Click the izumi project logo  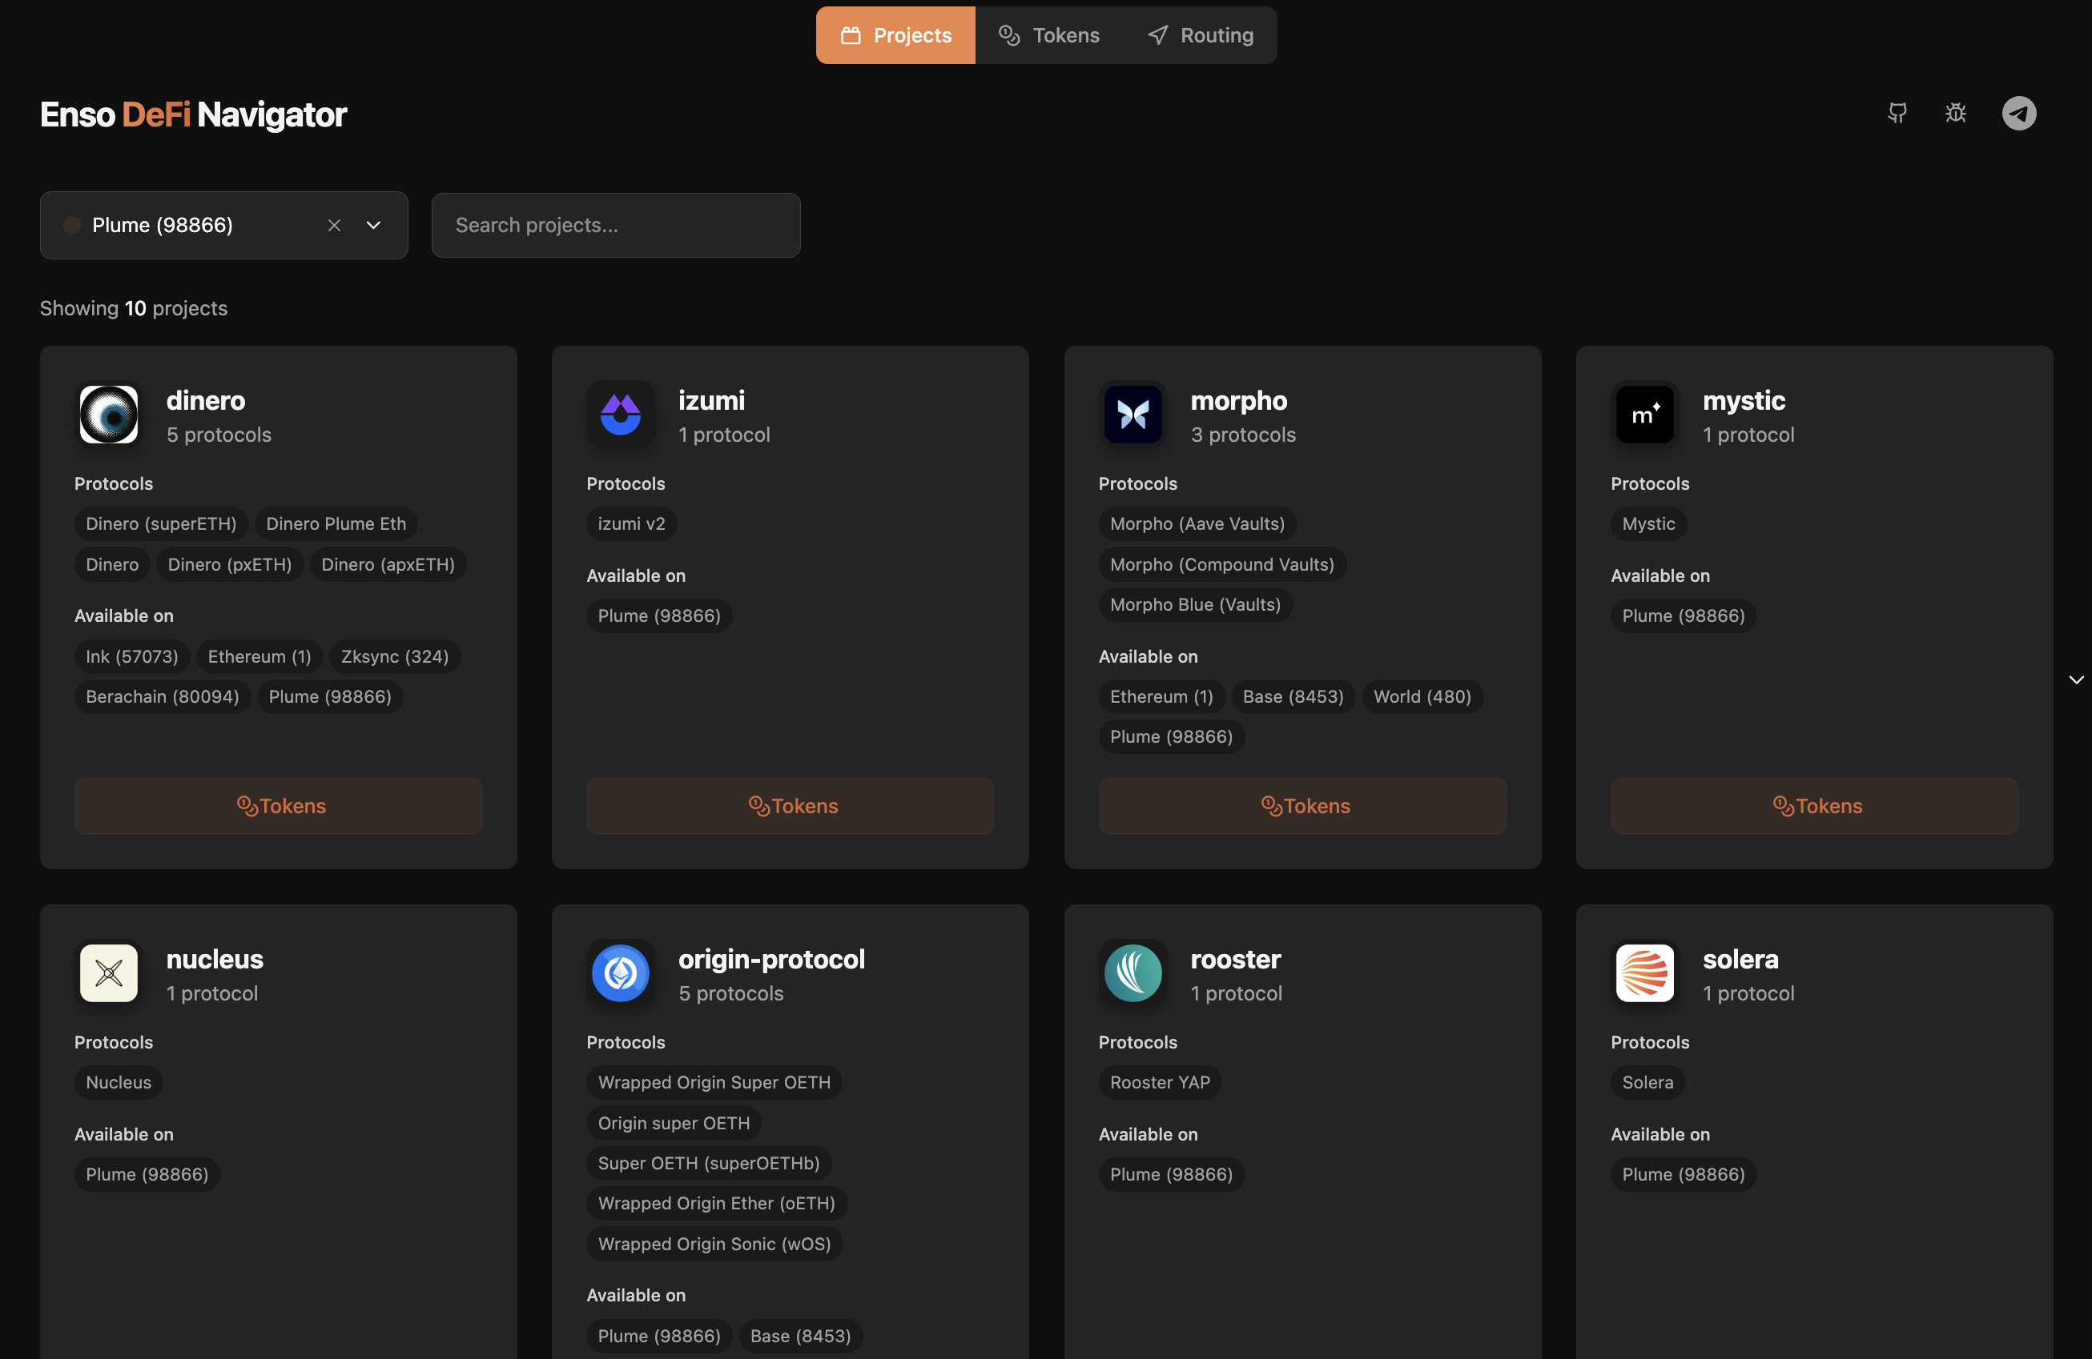point(621,415)
